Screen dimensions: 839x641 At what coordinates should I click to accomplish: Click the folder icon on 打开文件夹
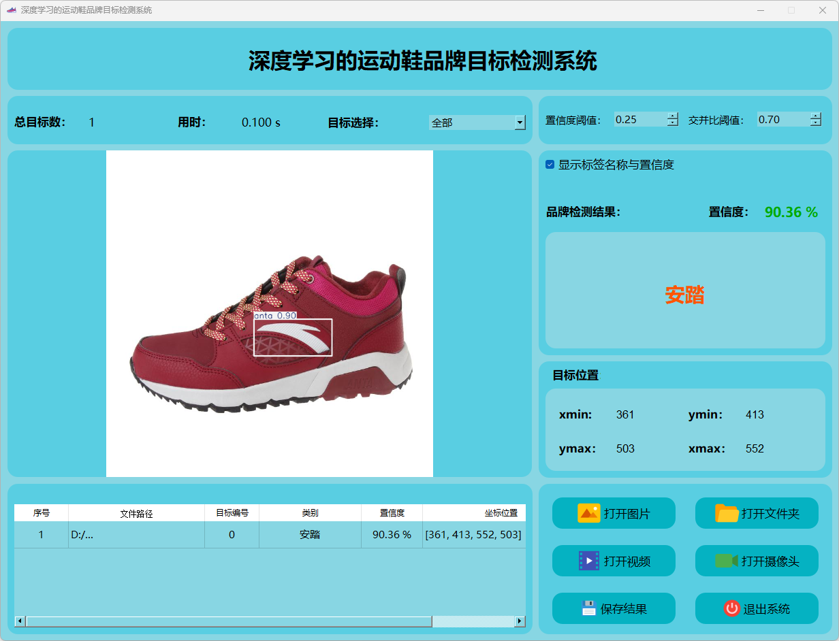[x=727, y=513]
